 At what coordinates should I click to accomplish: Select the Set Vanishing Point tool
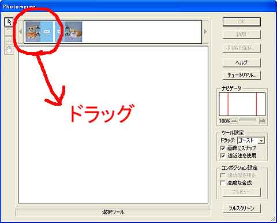pos(9,40)
